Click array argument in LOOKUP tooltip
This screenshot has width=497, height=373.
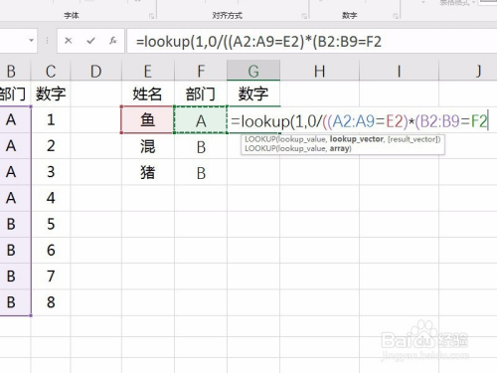(339, 148)
